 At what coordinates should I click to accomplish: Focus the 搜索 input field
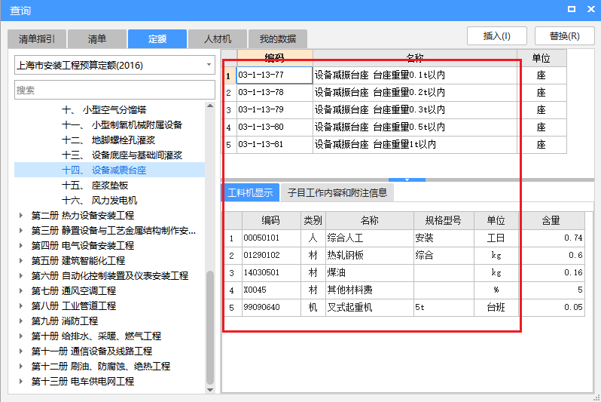[114, 90]
